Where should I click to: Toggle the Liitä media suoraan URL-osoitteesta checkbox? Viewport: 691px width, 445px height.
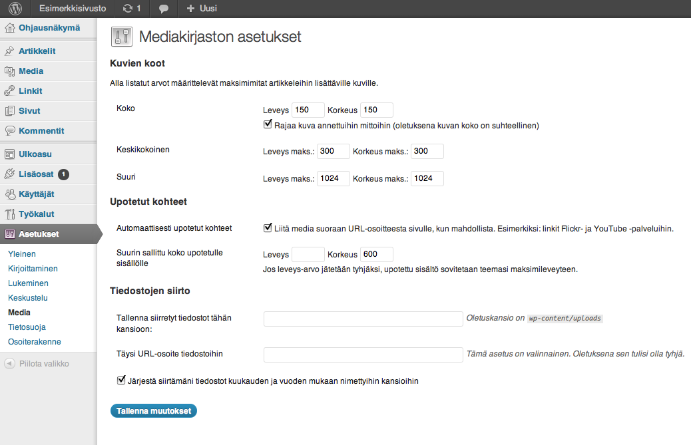[268, 227]
